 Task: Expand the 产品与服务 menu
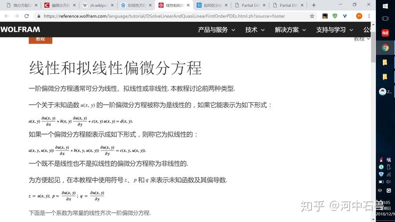(216, 30)
